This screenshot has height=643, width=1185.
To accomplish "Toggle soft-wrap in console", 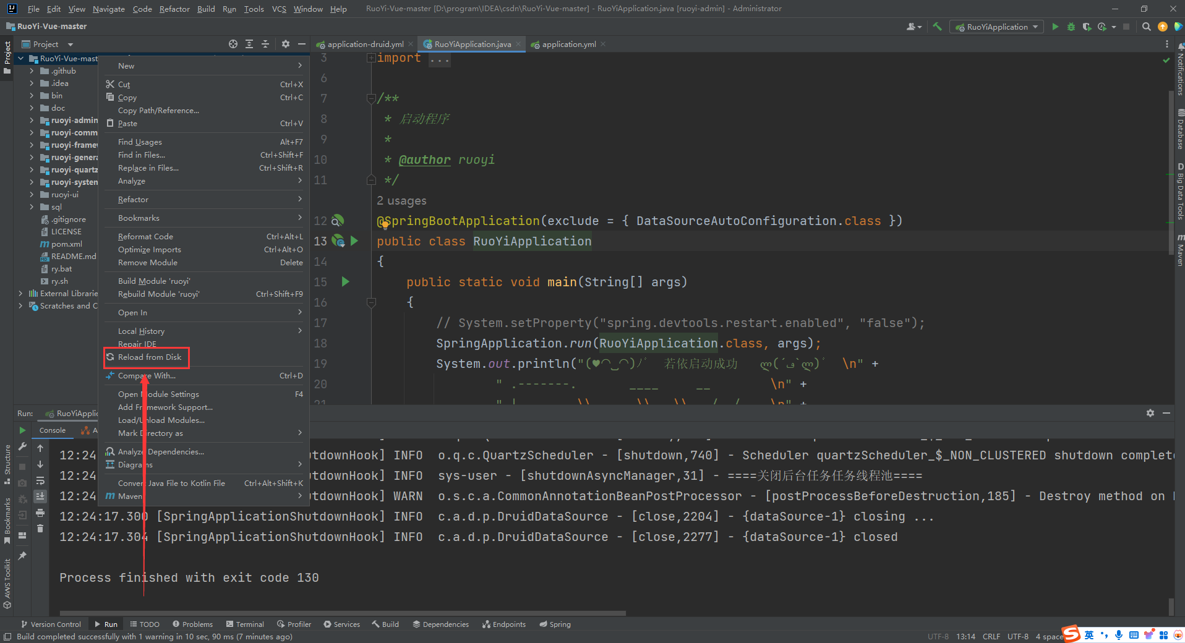I will tap(40, 480).
